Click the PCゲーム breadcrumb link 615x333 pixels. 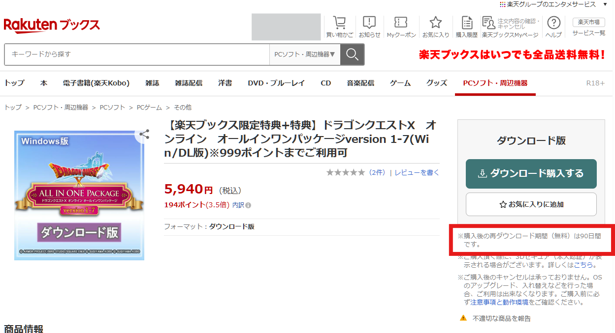(x=149, y=107)
